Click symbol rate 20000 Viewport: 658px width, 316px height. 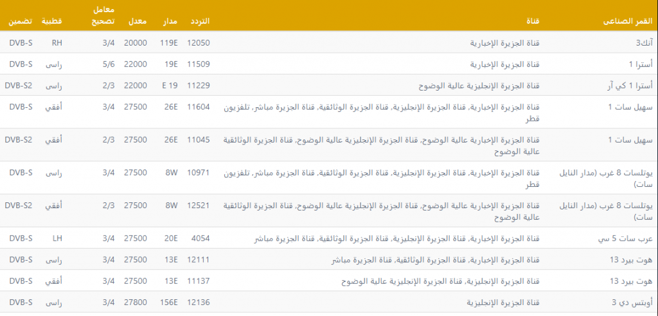pyautogui.click(x=136, y=43)
